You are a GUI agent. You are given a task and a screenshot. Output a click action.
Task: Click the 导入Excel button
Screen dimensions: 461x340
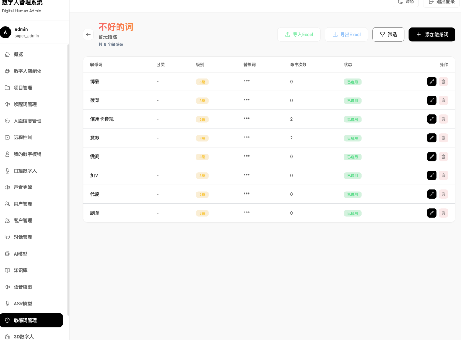point(299,35)
